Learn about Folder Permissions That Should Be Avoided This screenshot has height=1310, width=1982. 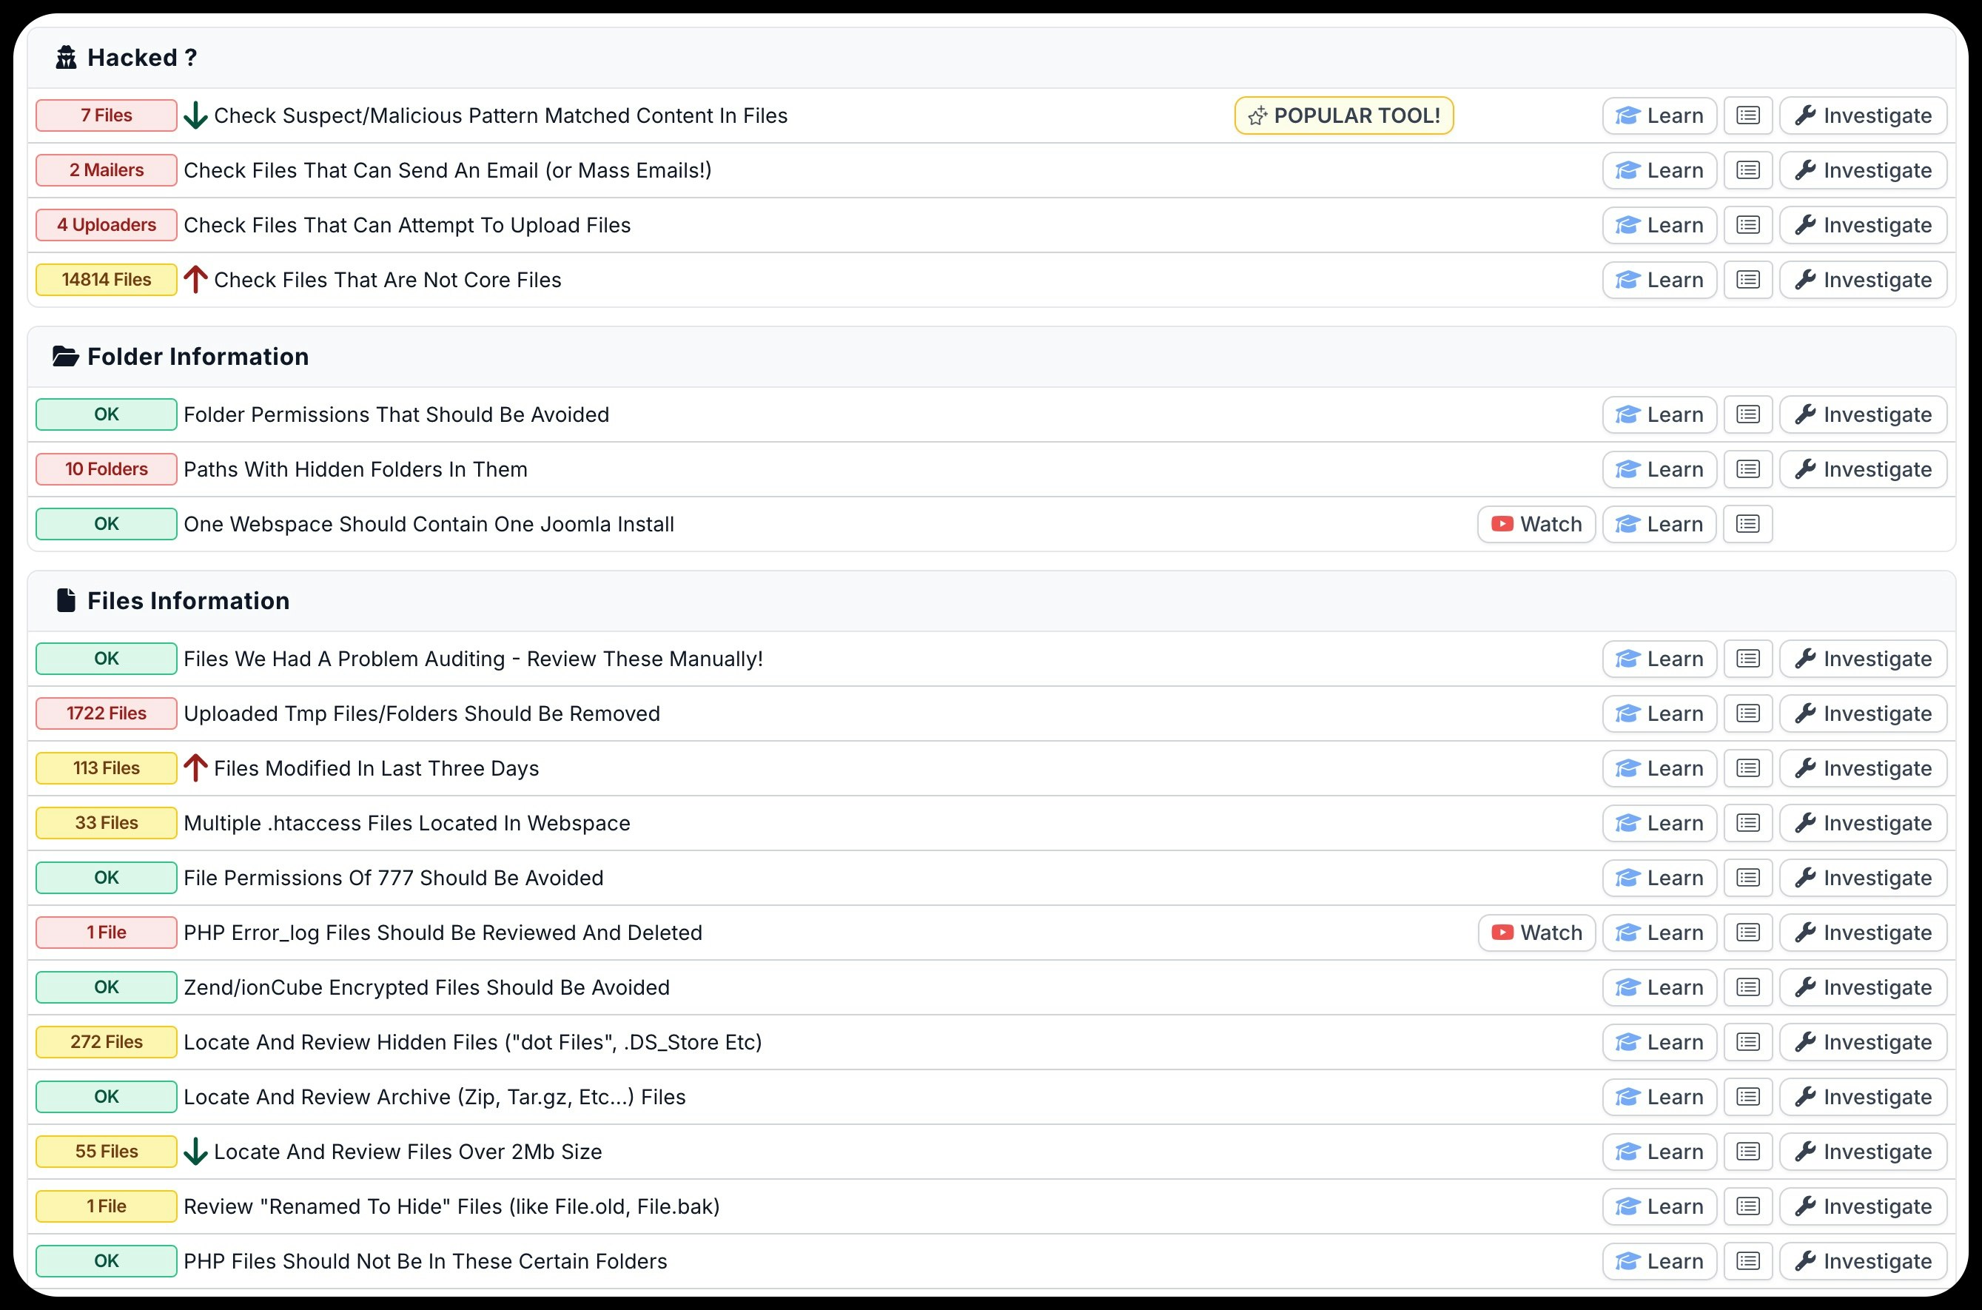tap(1659, 414)
